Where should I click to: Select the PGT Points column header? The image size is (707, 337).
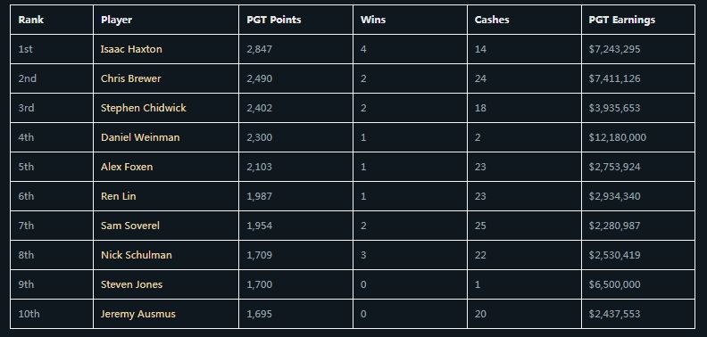pos(274,20)
